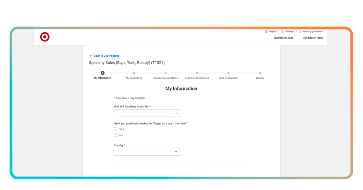This screenshot has width=363, height=190.
Task: Click the back arrow icon before Back to Job Posting
Action: click(91, 56)
